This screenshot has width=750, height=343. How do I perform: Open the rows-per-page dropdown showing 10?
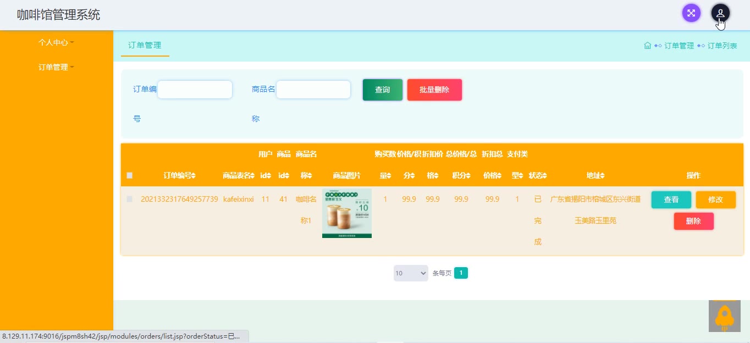(x=410, y=273)
